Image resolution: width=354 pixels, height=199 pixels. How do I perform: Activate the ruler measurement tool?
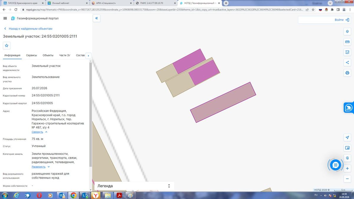(347, 42)
